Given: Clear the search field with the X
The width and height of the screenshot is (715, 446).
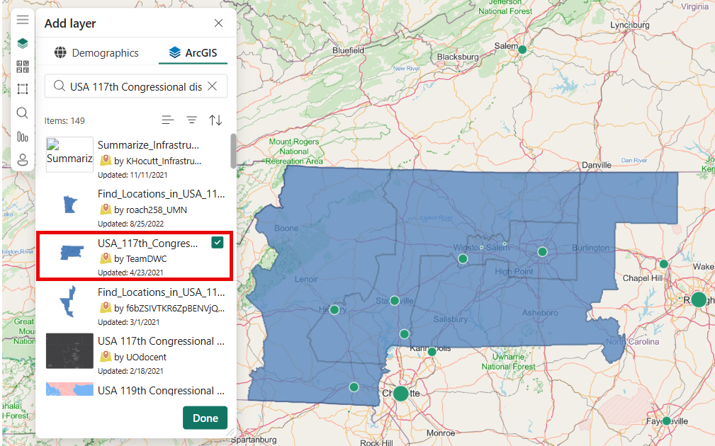Looking at the screenshot, I should [211, 85].
